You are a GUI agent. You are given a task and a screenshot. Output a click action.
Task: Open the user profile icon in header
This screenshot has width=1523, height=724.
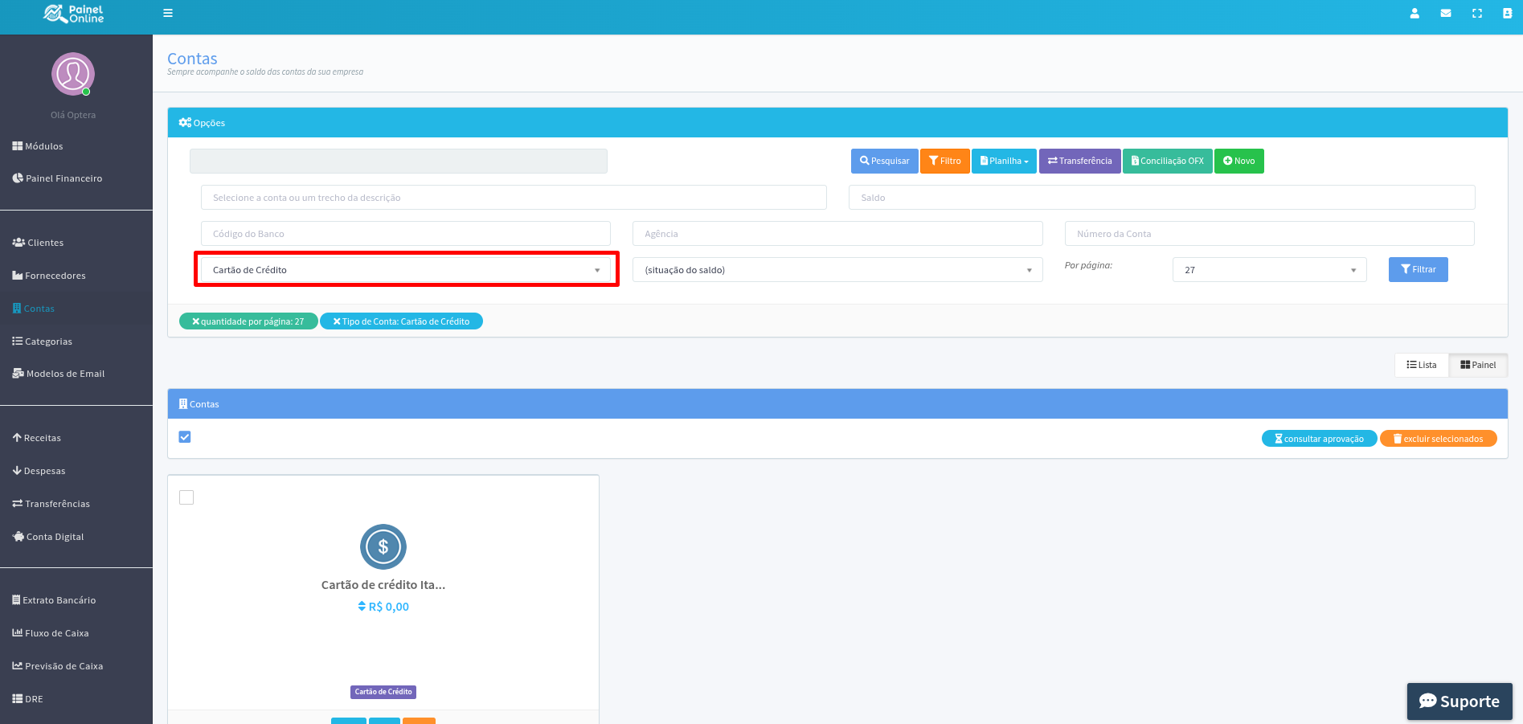pyautogui.click(x=1415, y=14)
